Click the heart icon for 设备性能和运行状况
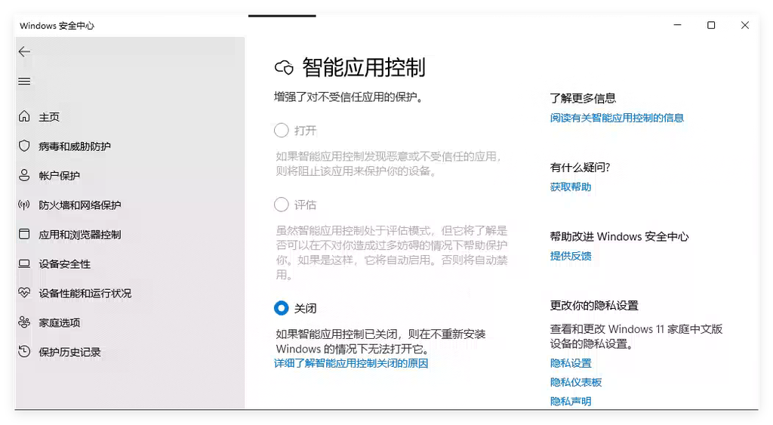Image resolution: width=773 pixels, height=425 pixels. [24, 293]
